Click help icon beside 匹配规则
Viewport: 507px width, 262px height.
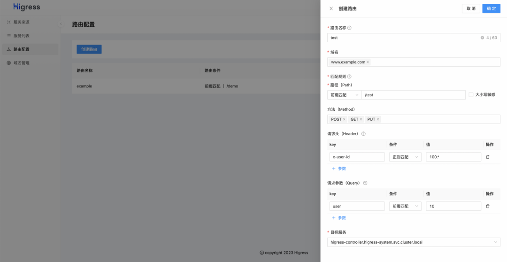click(349, 77)
